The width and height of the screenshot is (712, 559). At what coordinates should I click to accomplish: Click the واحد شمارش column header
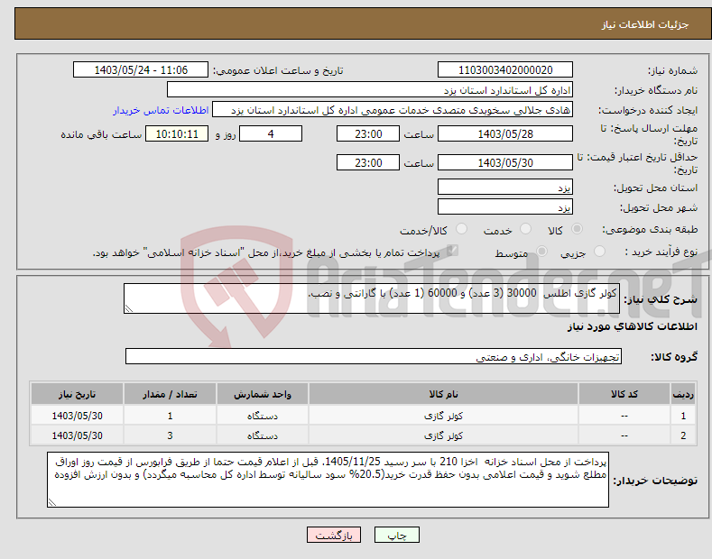pos(263,394)
